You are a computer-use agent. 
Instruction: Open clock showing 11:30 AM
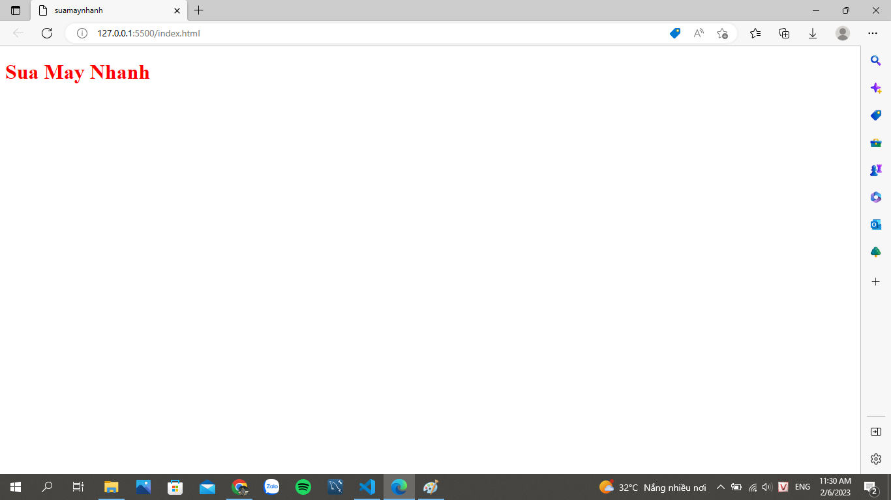coord(835,487)
